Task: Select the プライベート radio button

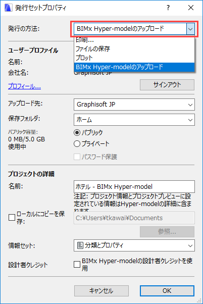Action: click(77, 143)
